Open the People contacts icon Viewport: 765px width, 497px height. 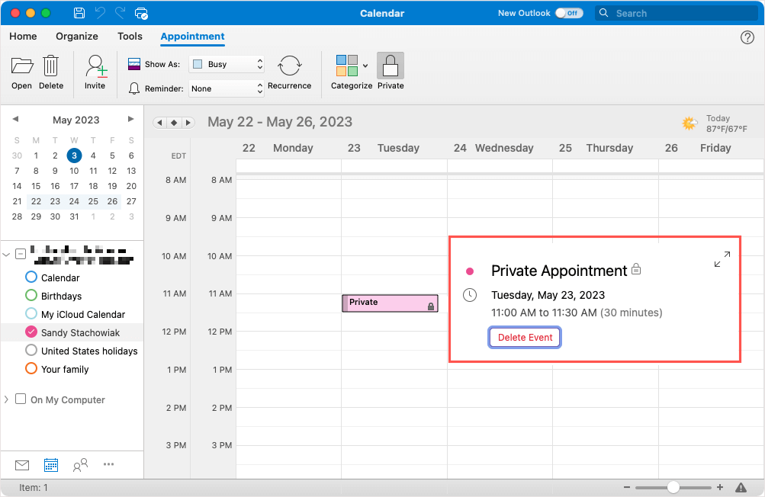coord(80,465)
